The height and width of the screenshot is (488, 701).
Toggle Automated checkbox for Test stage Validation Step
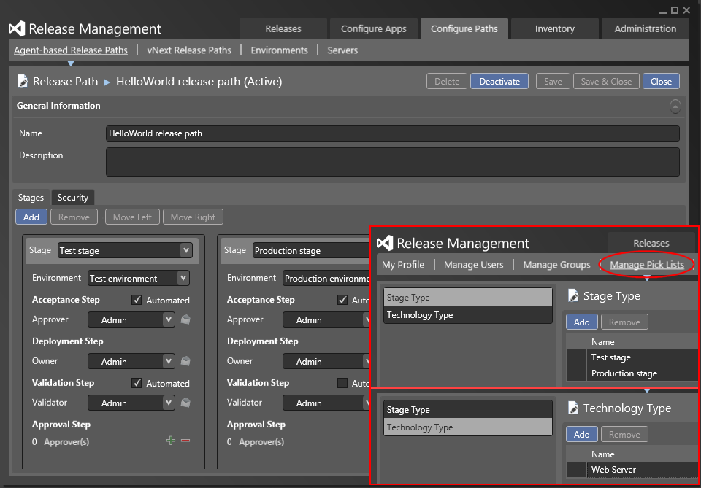[x=137, y=383]
